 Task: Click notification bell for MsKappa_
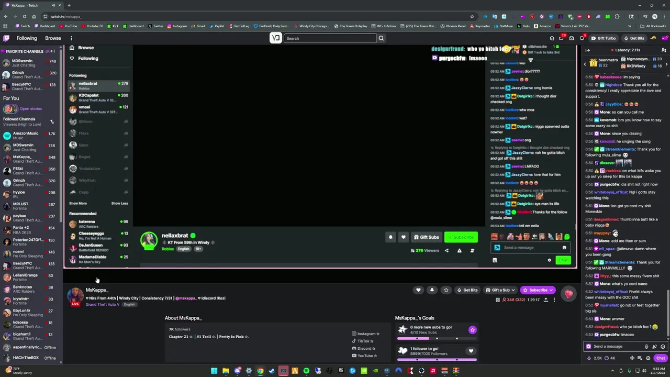pos(432,290)
